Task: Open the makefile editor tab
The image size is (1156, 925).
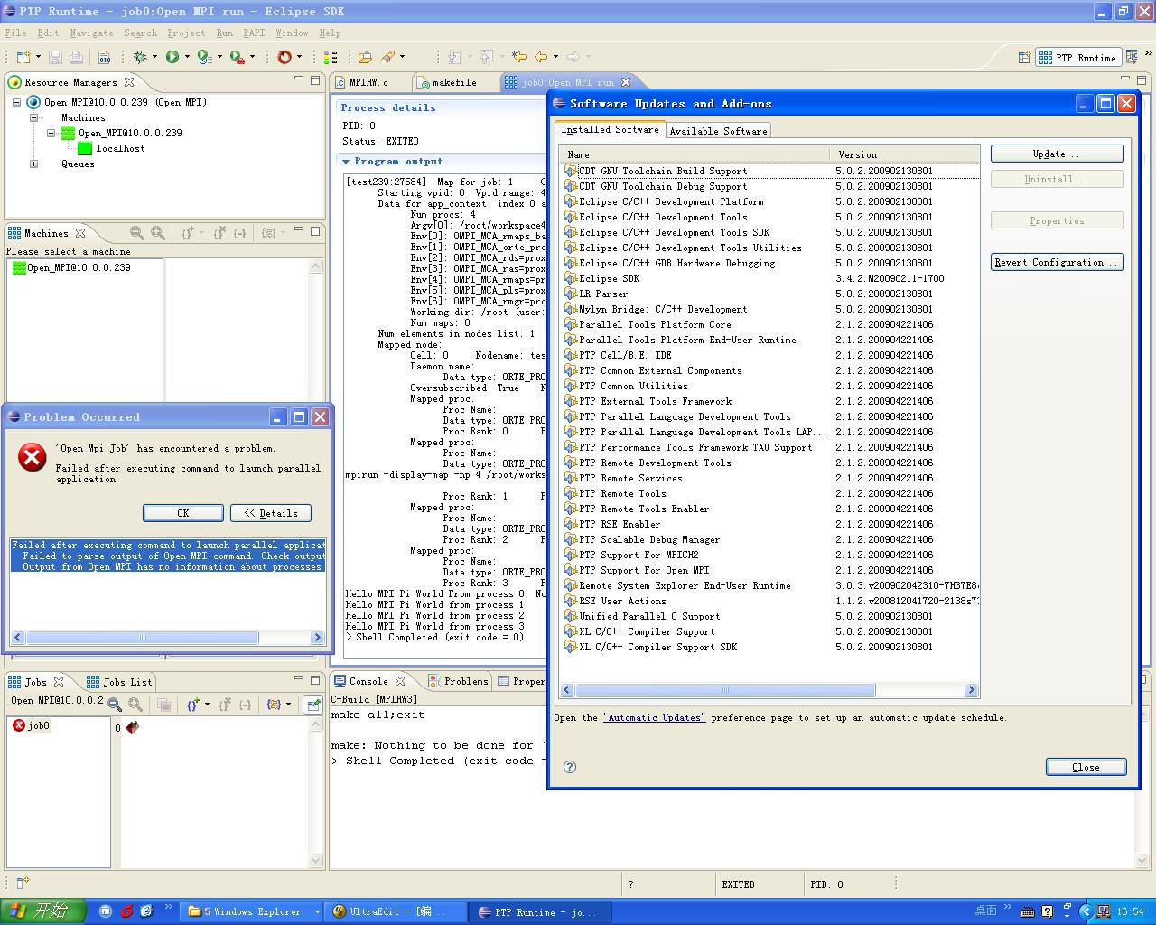Action: 454,82
